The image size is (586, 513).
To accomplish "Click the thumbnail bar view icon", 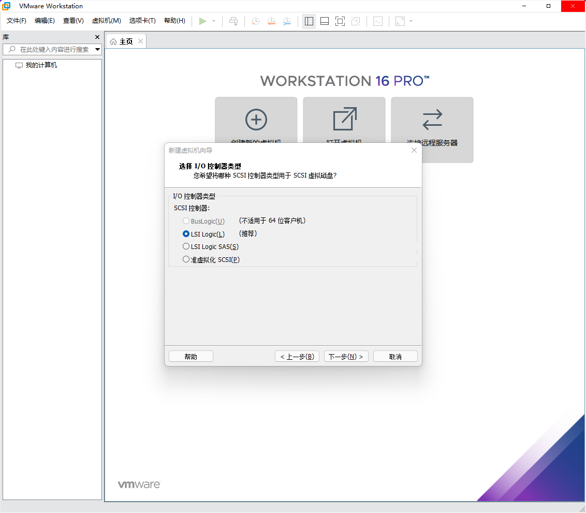I will coord(325,21).
